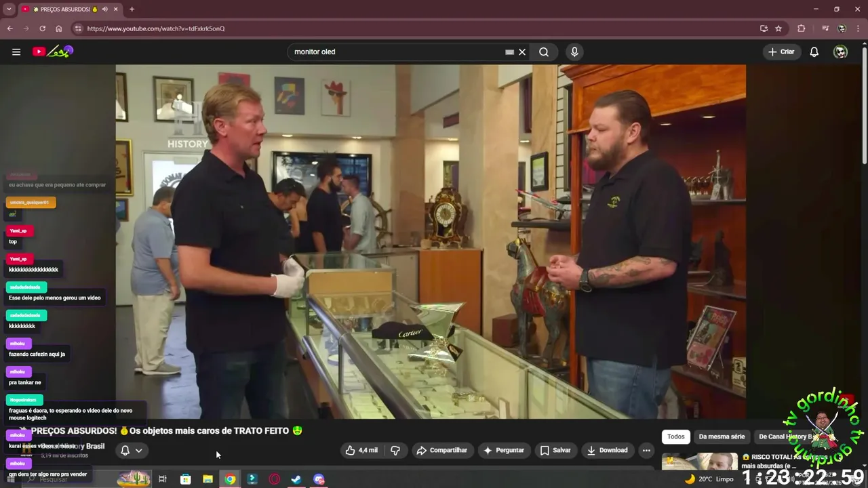
Task: Open the YouTube hamburger guide menu
Action: click(16, 52)
